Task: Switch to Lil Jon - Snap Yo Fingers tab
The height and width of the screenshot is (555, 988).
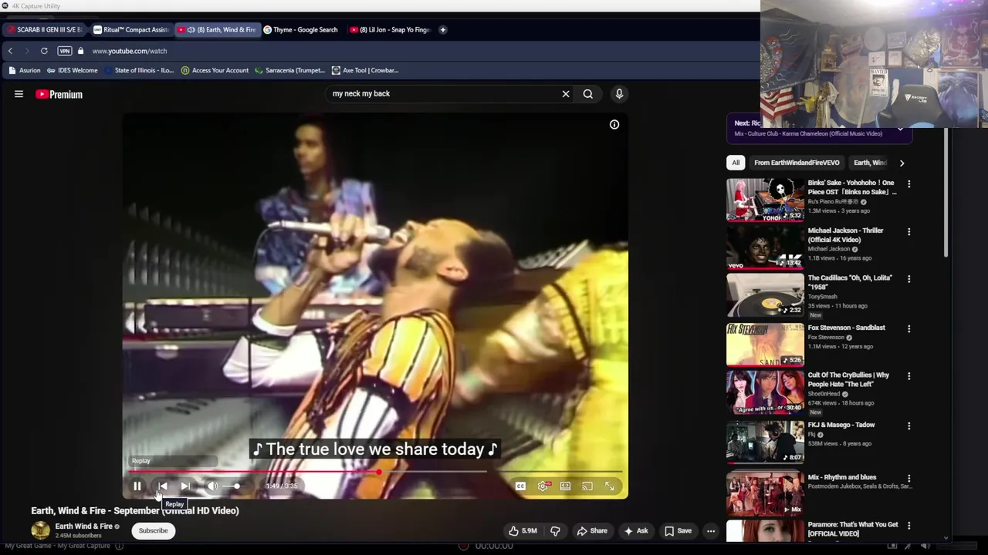Action: coord(390,29)
